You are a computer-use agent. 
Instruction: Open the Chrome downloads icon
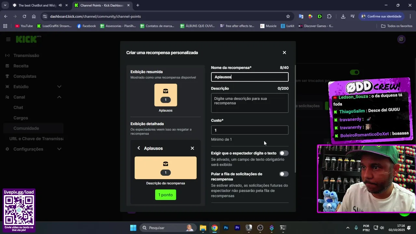[x=343, y=16]
